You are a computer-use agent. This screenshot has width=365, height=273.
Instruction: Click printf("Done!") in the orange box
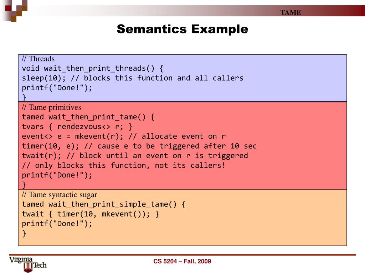pyautogui.click(x=57, y=224)
